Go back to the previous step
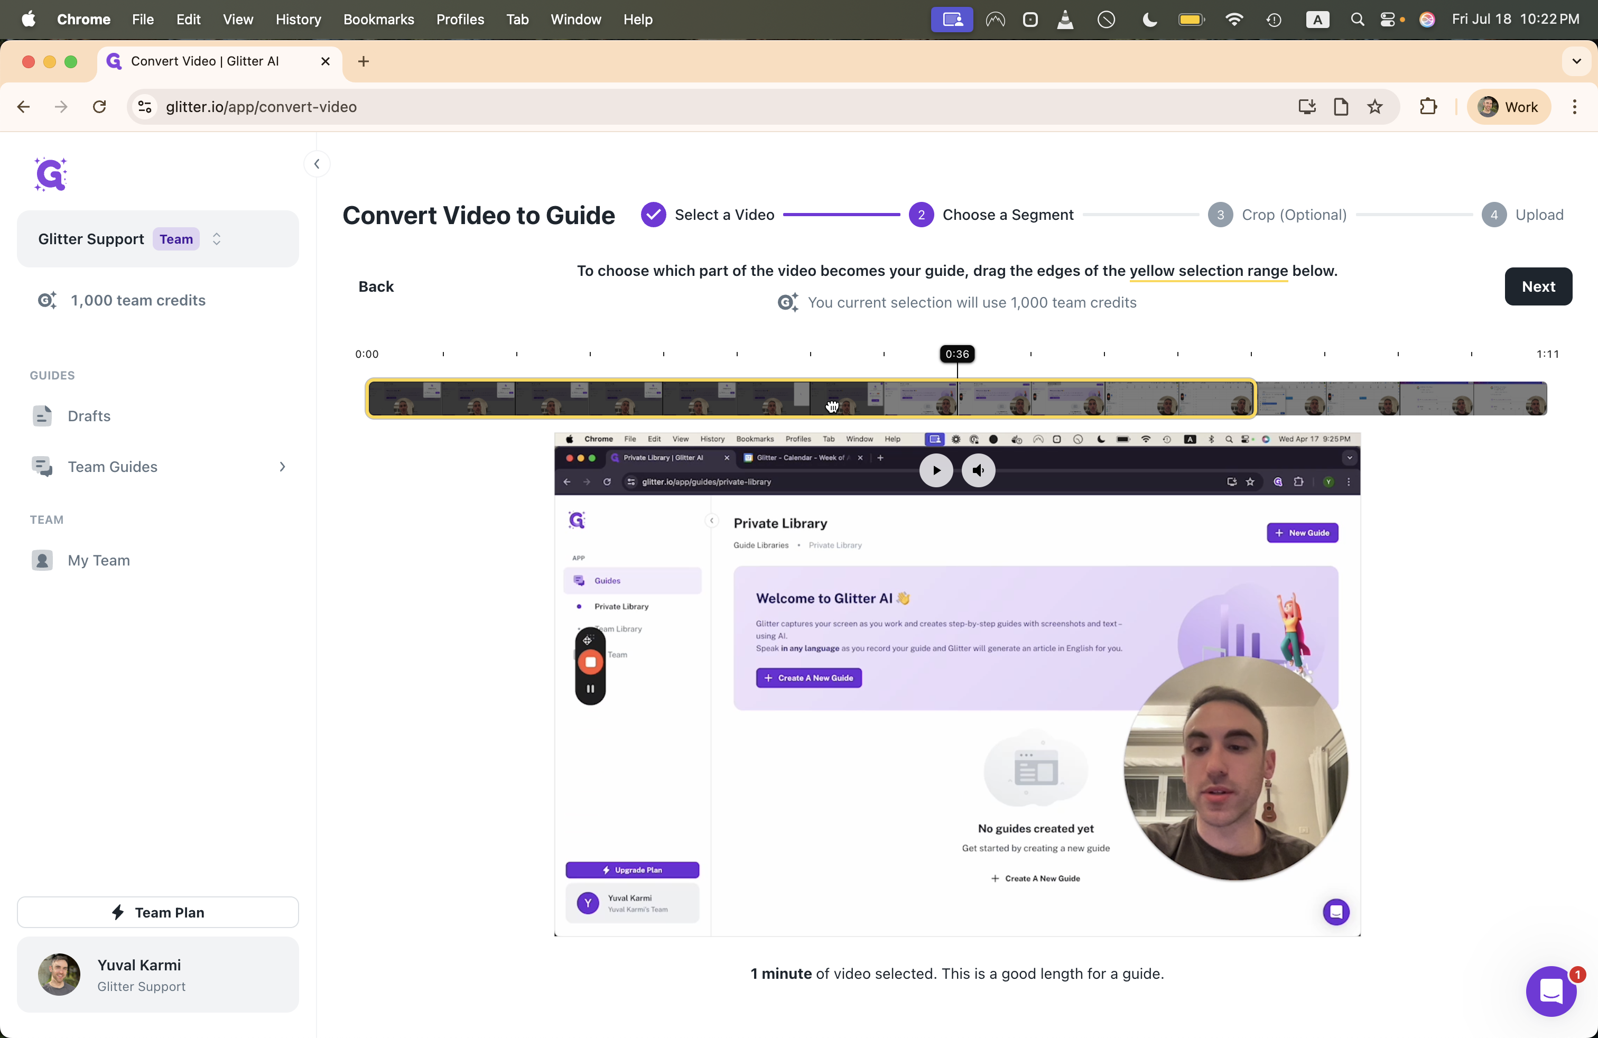This screenshot has width=1598, height=1038. 376,286
